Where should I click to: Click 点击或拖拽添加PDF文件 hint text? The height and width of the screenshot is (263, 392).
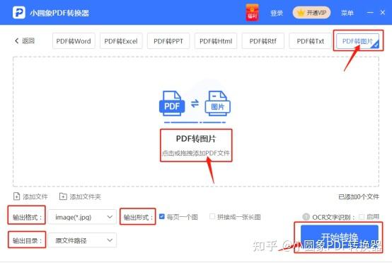click(x=196, y=153)
